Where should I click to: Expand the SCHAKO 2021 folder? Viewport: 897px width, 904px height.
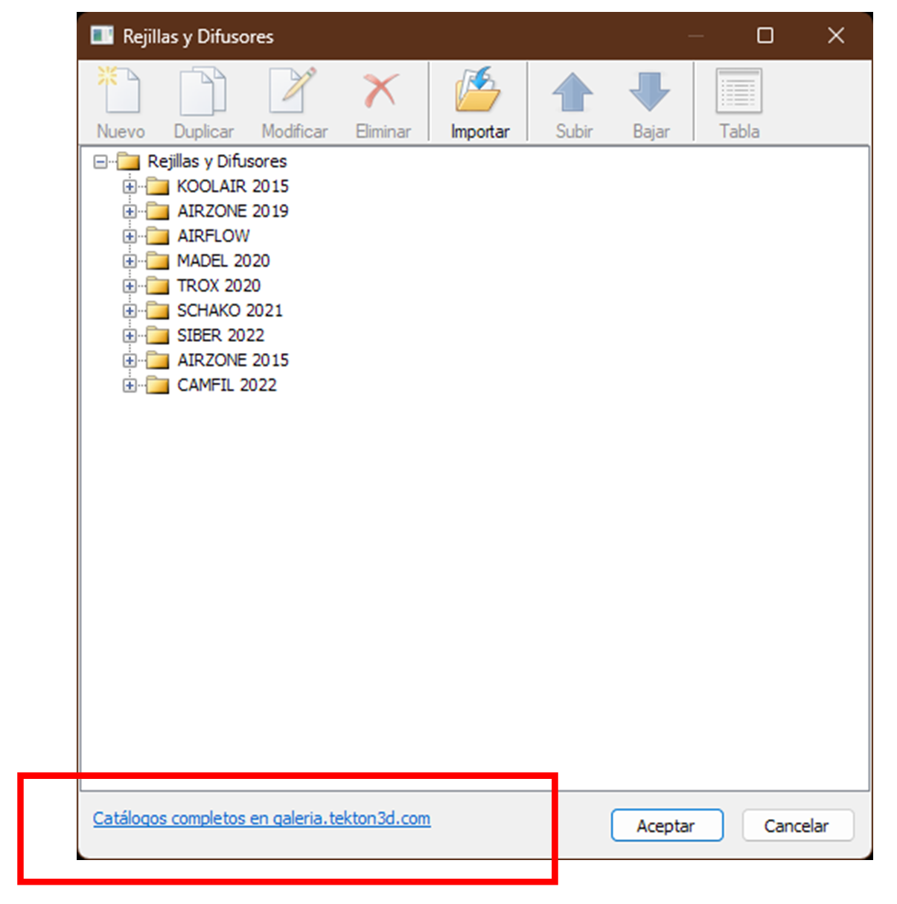(x=130, y=311)
